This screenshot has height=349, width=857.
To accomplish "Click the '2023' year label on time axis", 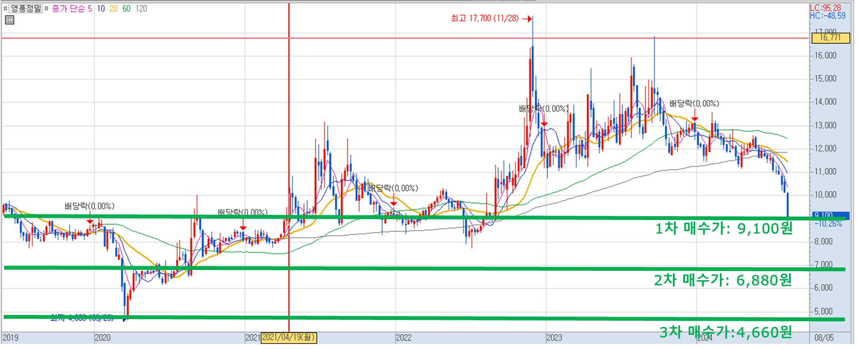I will click(554, 338).
